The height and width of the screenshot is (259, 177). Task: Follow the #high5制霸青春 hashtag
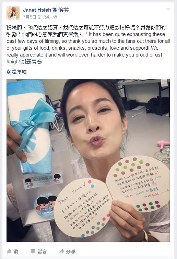(24, 62)
